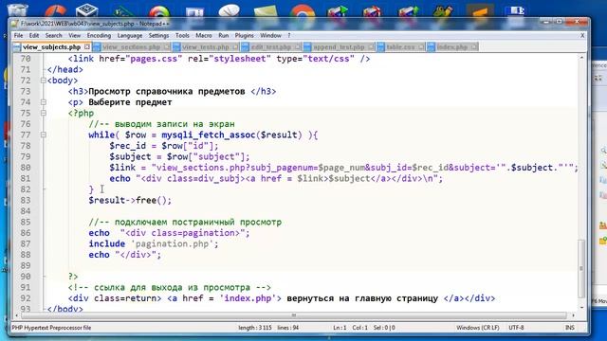Switch to the append_test.php tab
This screenshot has height=341, width=607.
(339, 46)
